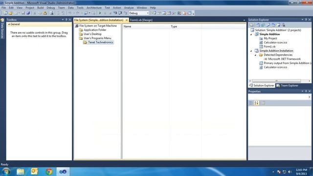Click the Properties icon in Solution Explorer toolbar
The image size is (313, 176).
coord(251,25)
